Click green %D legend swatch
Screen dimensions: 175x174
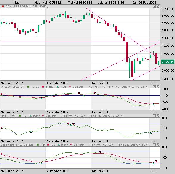[38, 145]
